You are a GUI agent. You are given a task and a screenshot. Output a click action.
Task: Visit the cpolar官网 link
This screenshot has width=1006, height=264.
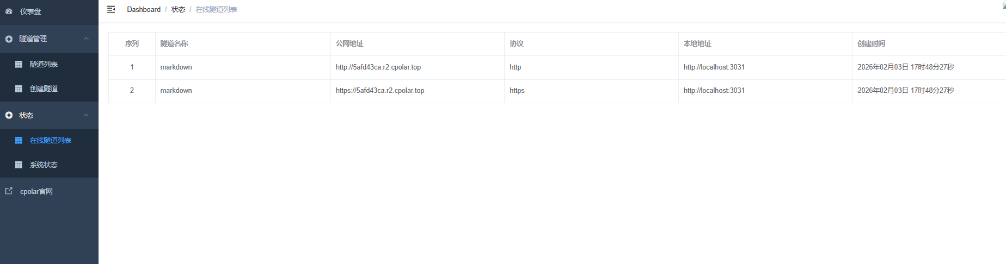click(x=36, y=191)
